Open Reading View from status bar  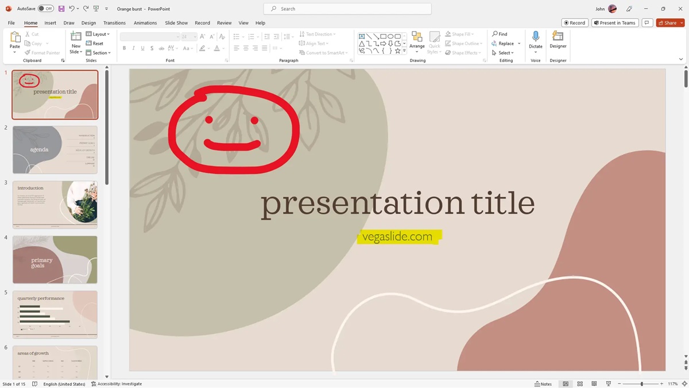click(594, 383)
